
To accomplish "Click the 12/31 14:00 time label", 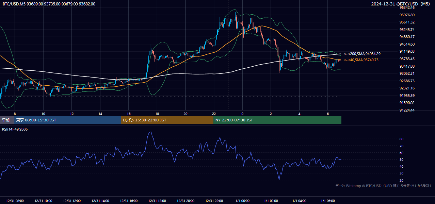I will (x=100, y=201).
